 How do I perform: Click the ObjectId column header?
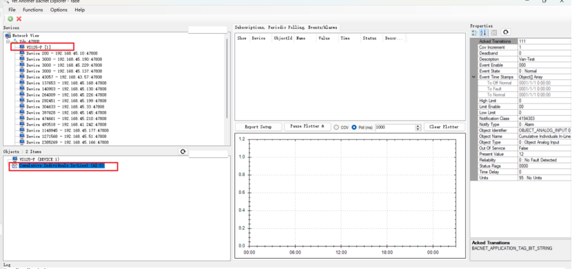point(283,38)
